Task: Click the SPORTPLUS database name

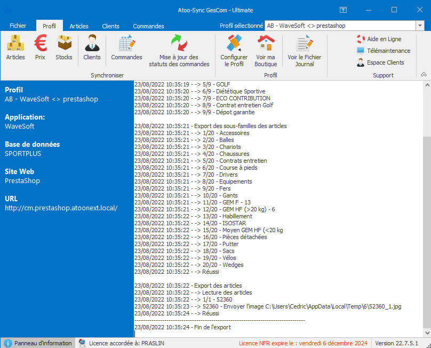Action: coord(23,154)
